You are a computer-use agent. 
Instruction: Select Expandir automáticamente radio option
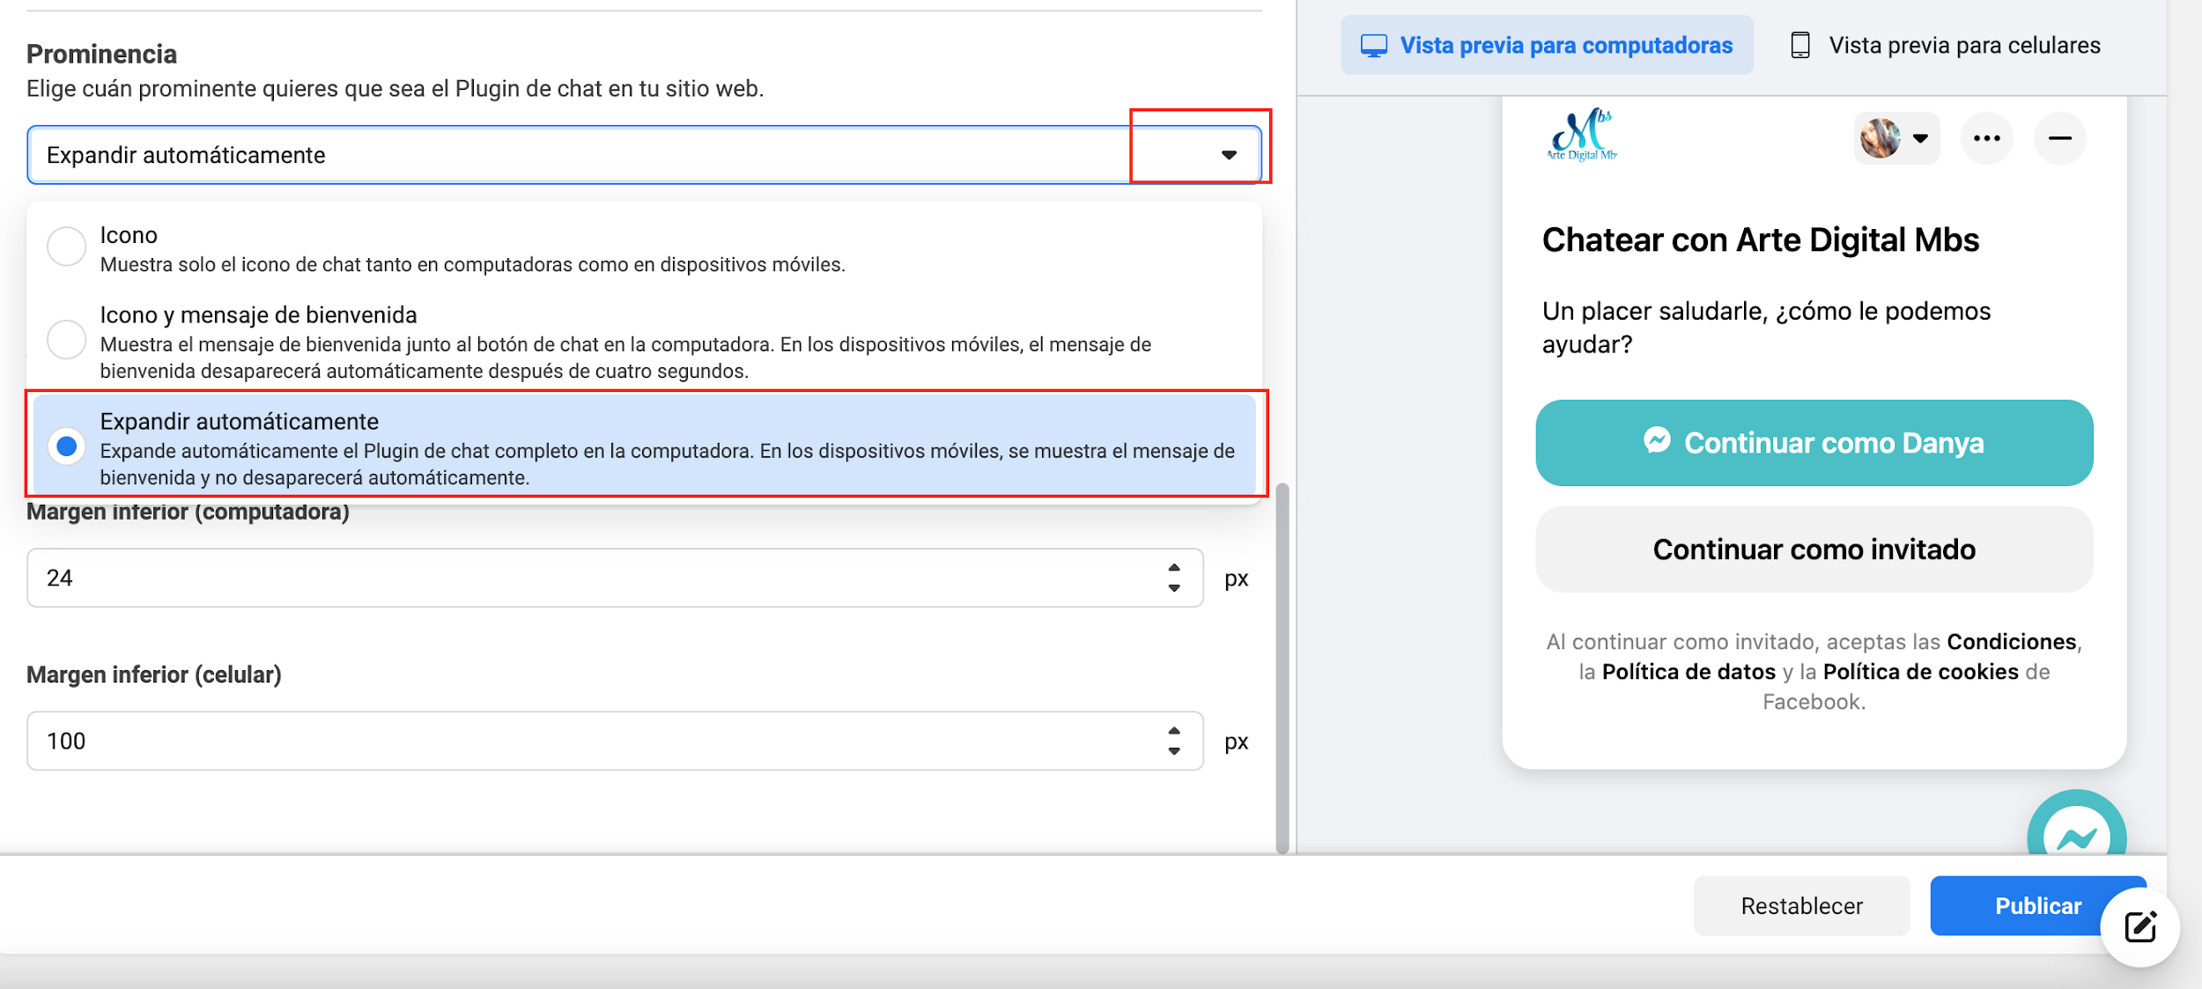[x=67, y=447]
